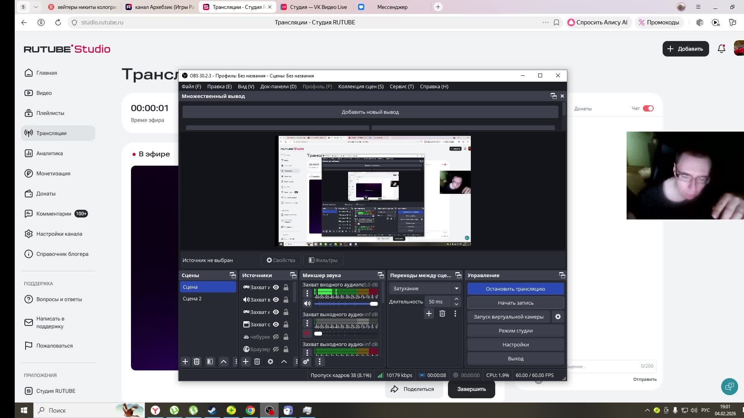Click Добавить новый вывод button

[370, 112]
